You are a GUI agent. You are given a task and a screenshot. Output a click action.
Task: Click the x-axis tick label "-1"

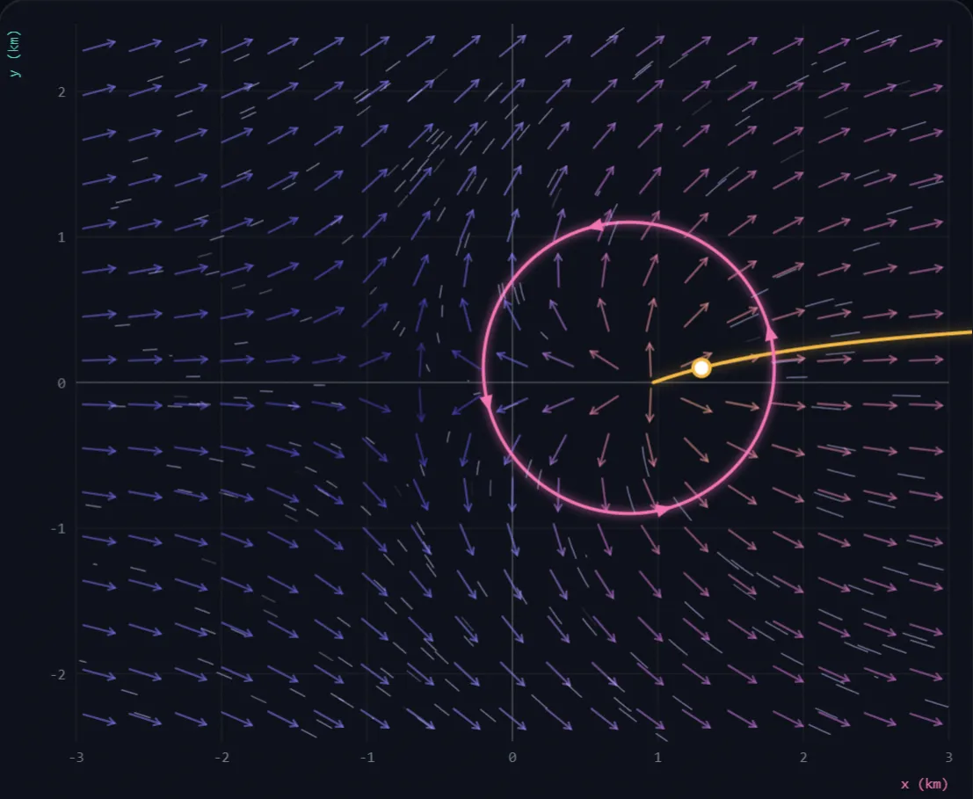pyautogui.click(x=367, y=758)
